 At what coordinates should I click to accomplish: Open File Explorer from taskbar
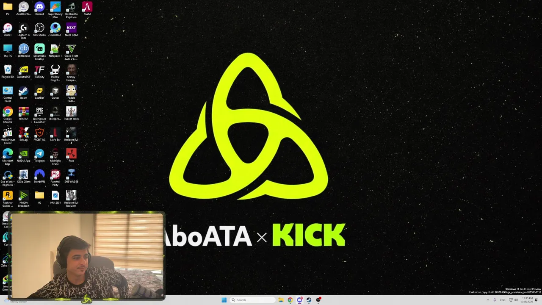pyautogui.click(x=281, y=300)
